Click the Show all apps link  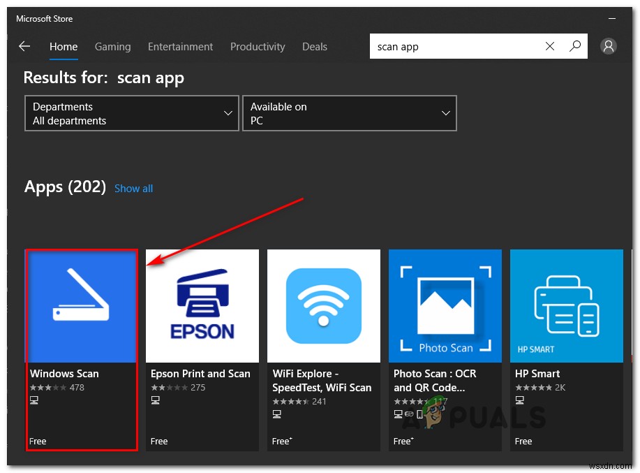[x=133, y=189]
